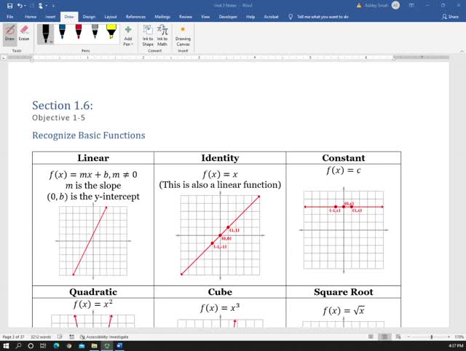Redo the last undone action
This screenshot has height=351, width=466.
(32, 6)
